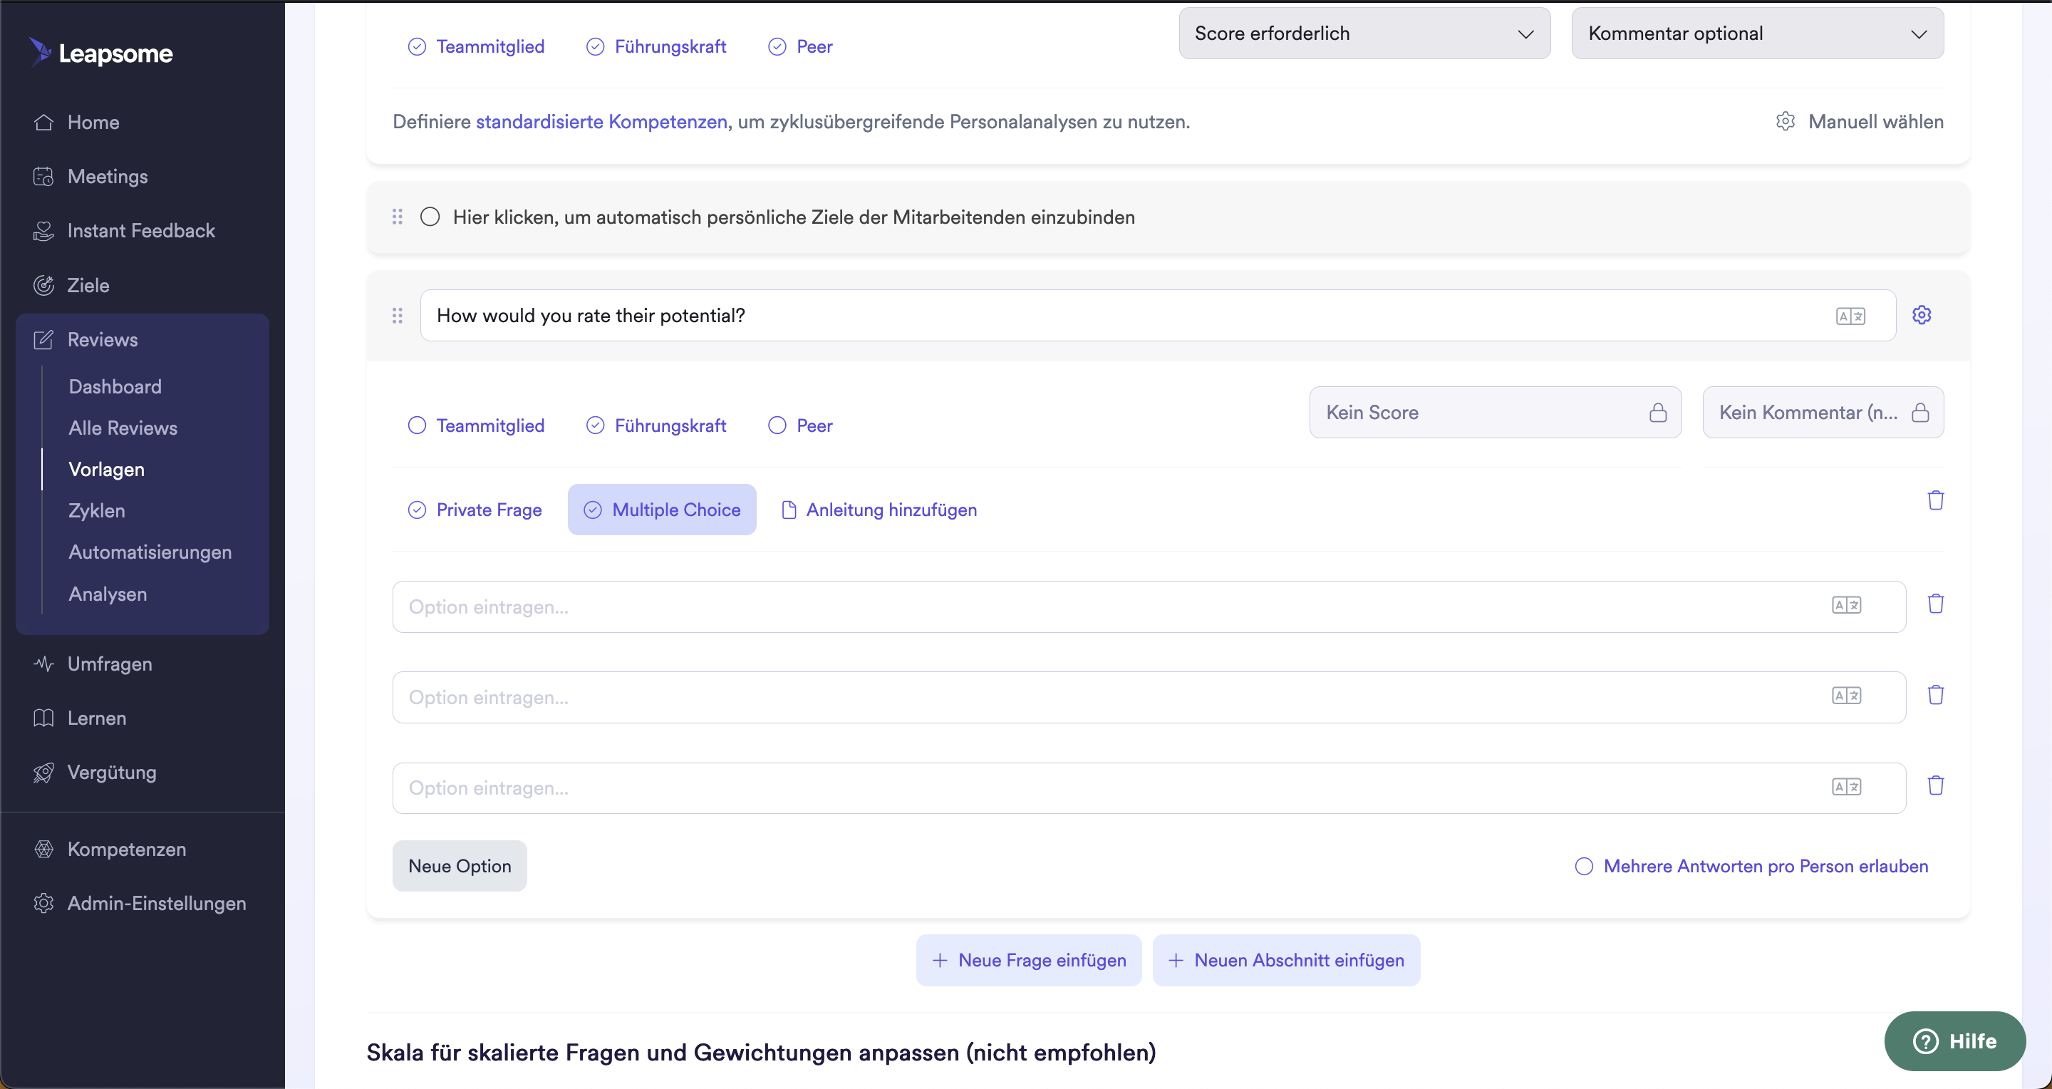Viewport: 2052px width, 1089px height.
Task: Click heading 'Skala für skalierte Fragen und Gewichtungen anpassen'
Action: point(761,1053)
